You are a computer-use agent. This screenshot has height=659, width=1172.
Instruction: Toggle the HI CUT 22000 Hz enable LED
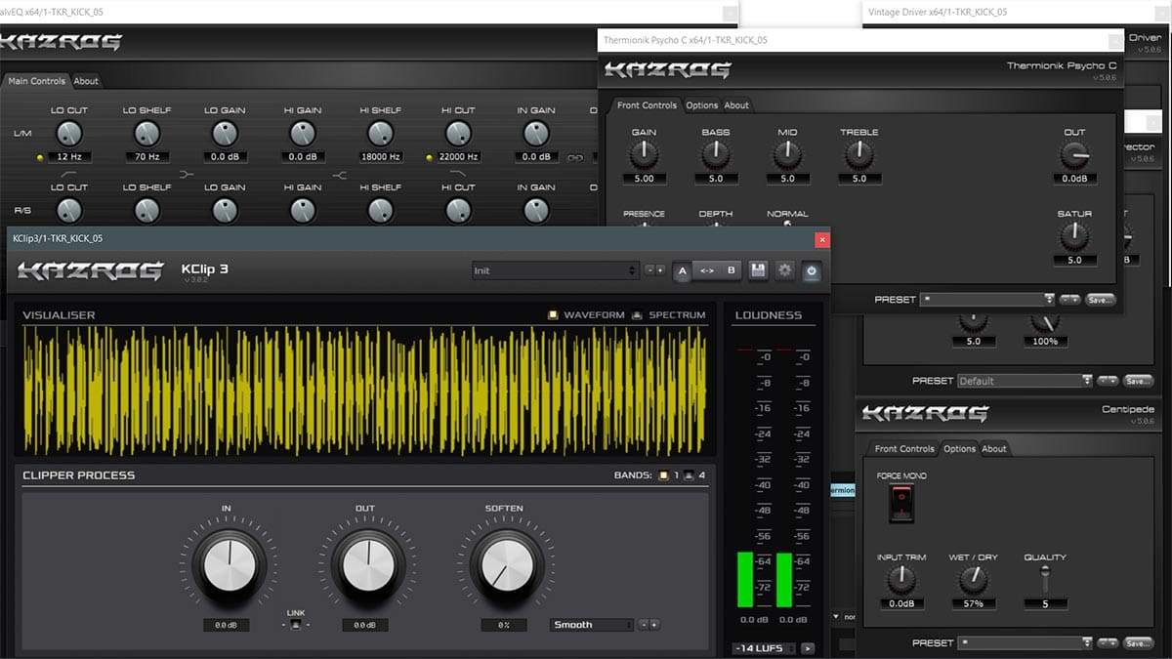pyautogui.click(x=429, y=157)
